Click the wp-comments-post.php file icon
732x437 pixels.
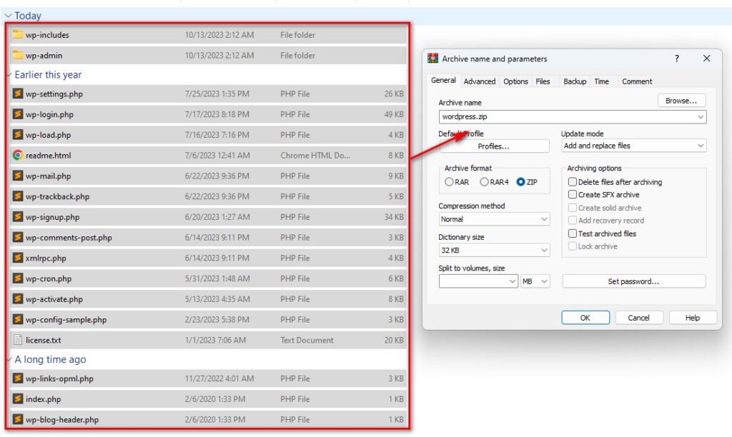18,237
